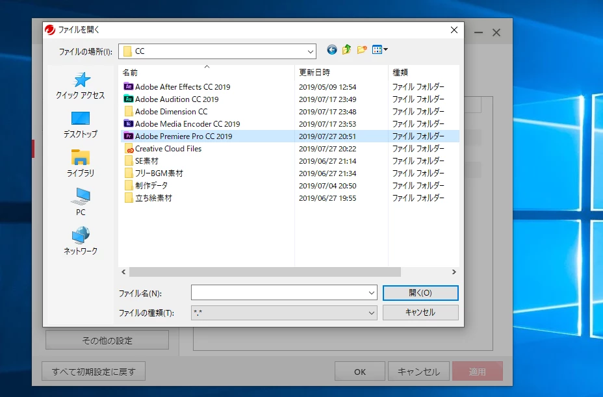Image resolution: width=603 pixels, height=397 pixels.
Task: Click the Adobe After Effects folder icon
Action: 129,87
